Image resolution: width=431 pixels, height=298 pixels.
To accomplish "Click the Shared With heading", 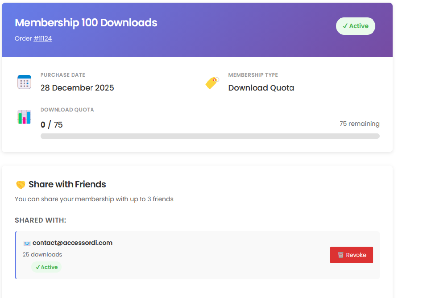I will [x=40, y=220].
